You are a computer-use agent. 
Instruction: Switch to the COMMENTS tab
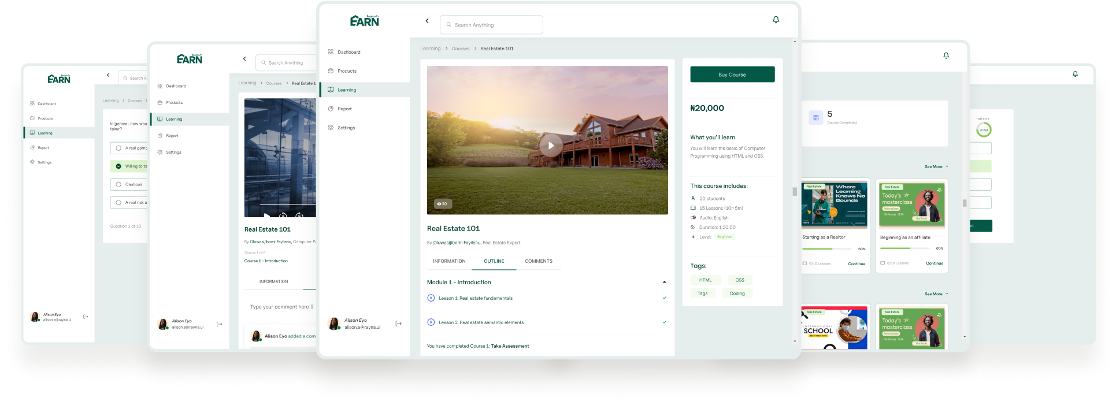click(538, 261)
